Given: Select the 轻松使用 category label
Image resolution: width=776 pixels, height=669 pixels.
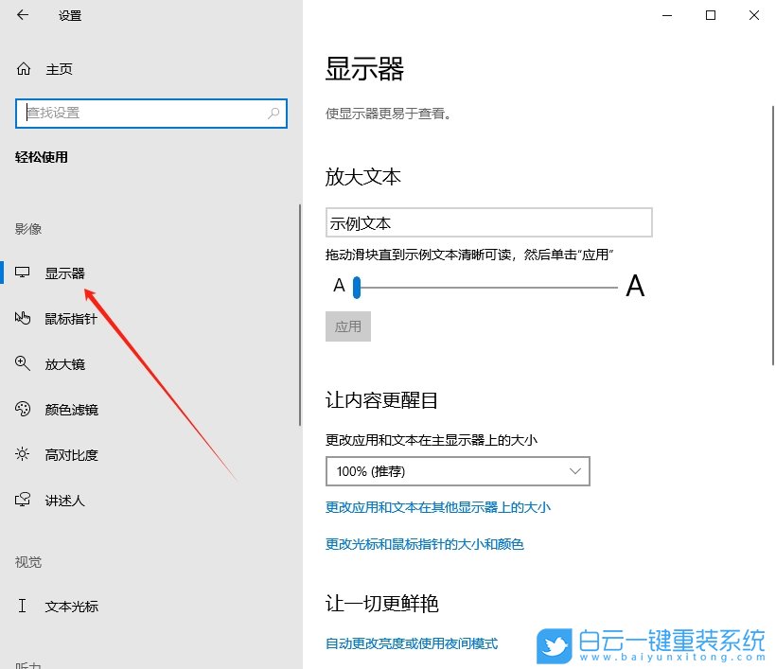Looking at the screenshot, I should point(42,157).
